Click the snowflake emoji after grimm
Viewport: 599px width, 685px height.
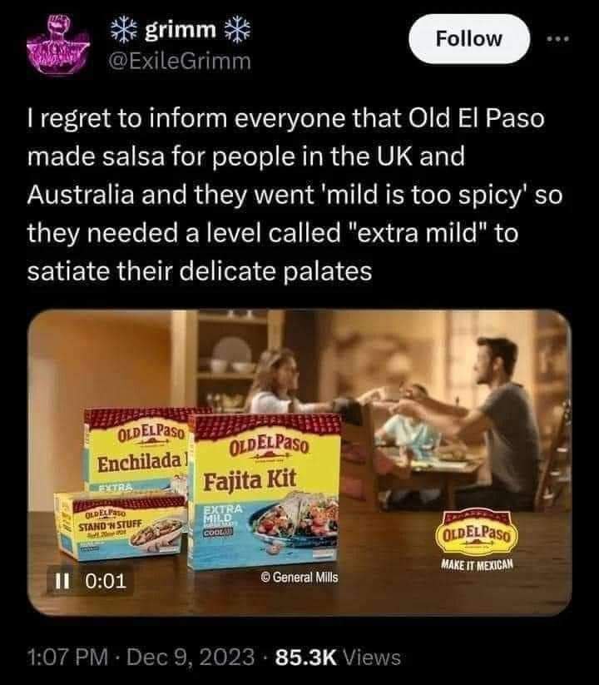[237, 30]
